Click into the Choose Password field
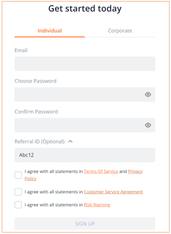Screen dimensions: 171x234 pyautogui.click(x=85, y=94)
